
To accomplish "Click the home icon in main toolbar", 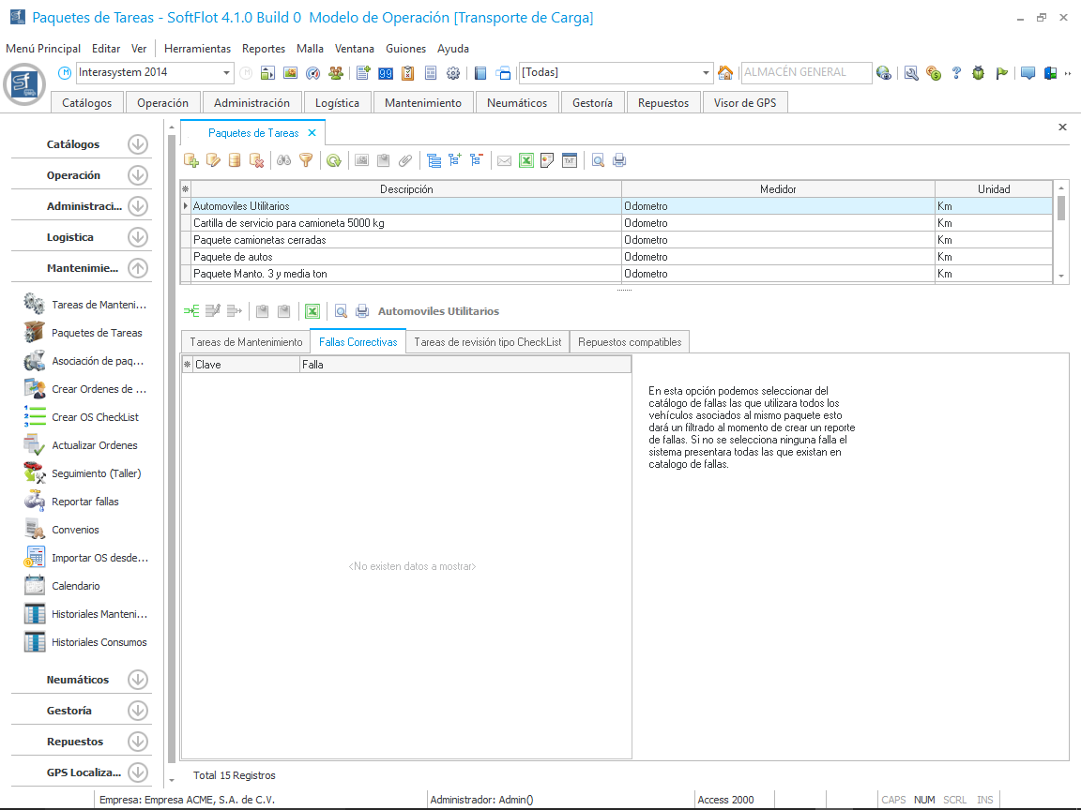I will point(725,73).
